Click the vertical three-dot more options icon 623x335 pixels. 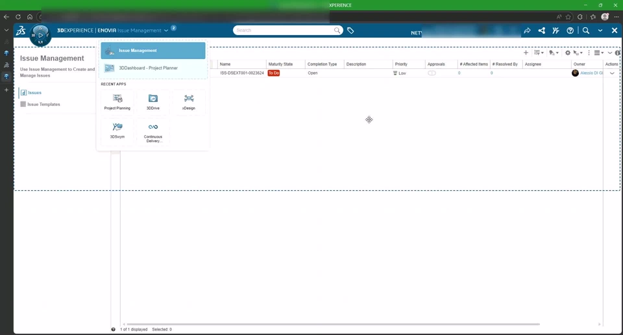[x=589, y=53]
